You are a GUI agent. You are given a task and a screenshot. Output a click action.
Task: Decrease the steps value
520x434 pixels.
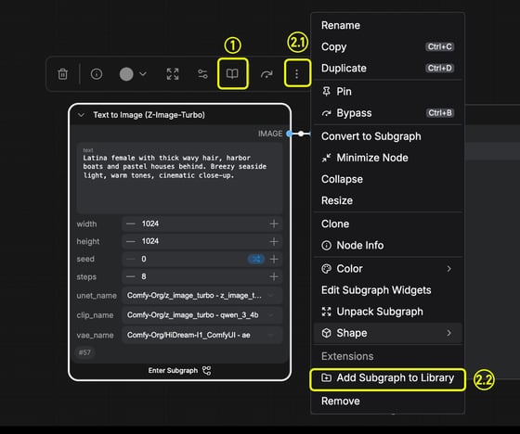coord(131,276)
